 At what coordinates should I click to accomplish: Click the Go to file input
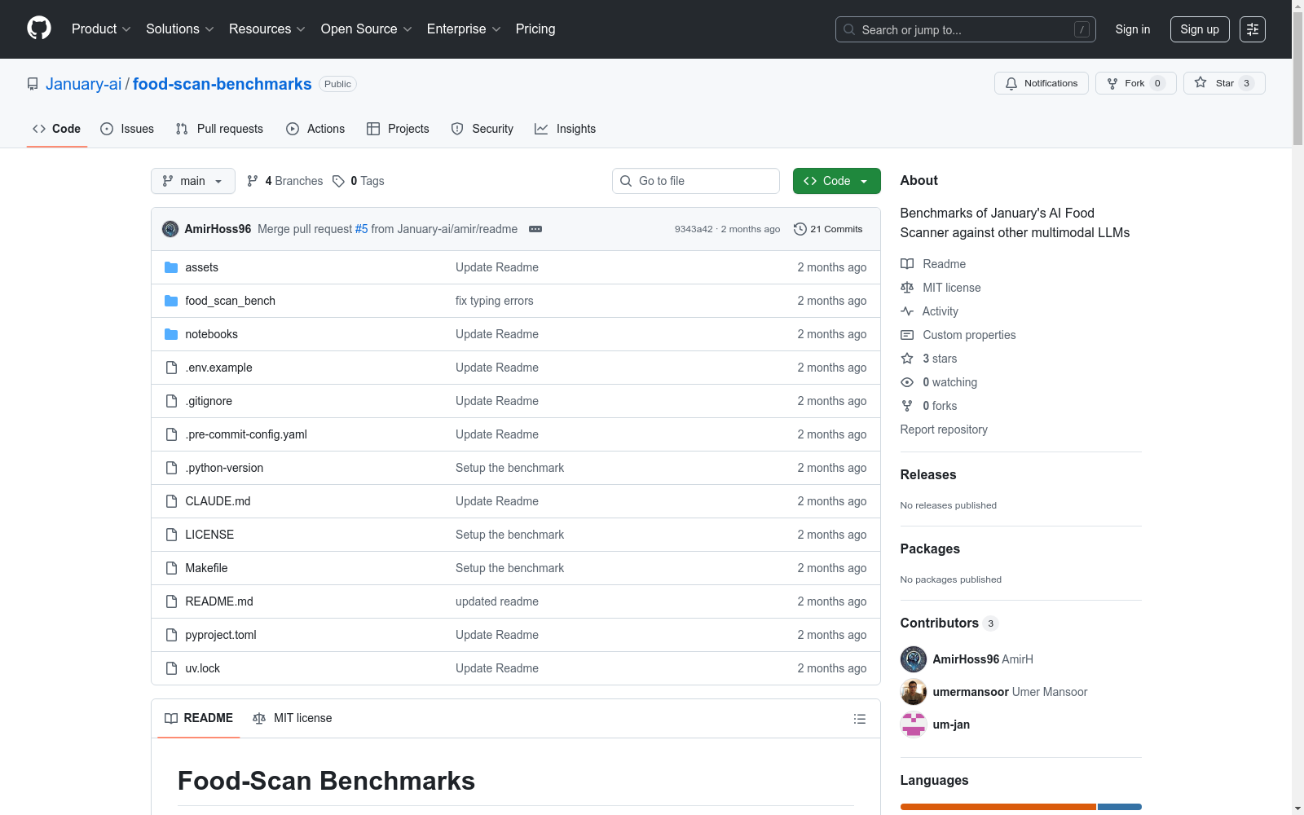pyautogui.click(x=696, y=181)
